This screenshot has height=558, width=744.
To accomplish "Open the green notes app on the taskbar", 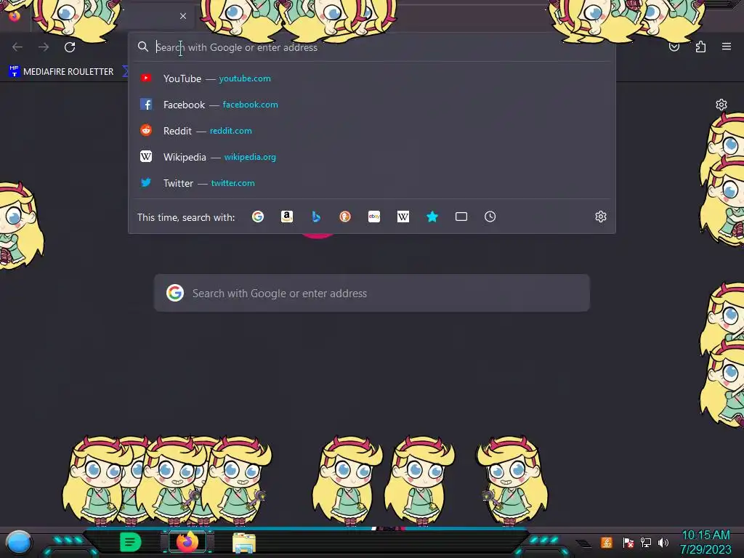I will tap(130, 542).
